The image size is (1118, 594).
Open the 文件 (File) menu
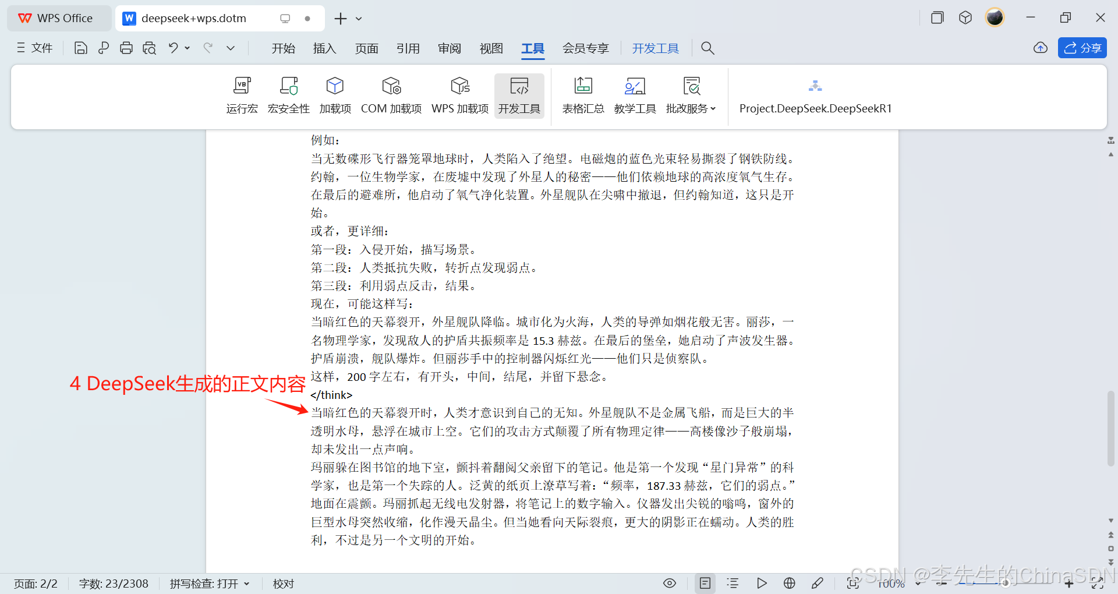42,48
